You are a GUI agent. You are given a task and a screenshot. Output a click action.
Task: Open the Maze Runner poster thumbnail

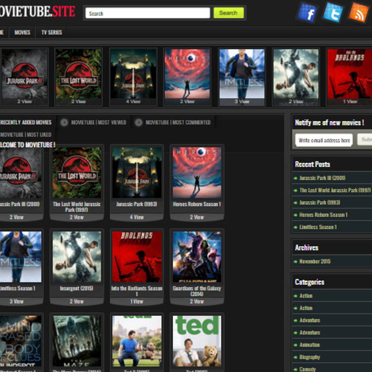(77, 341)
